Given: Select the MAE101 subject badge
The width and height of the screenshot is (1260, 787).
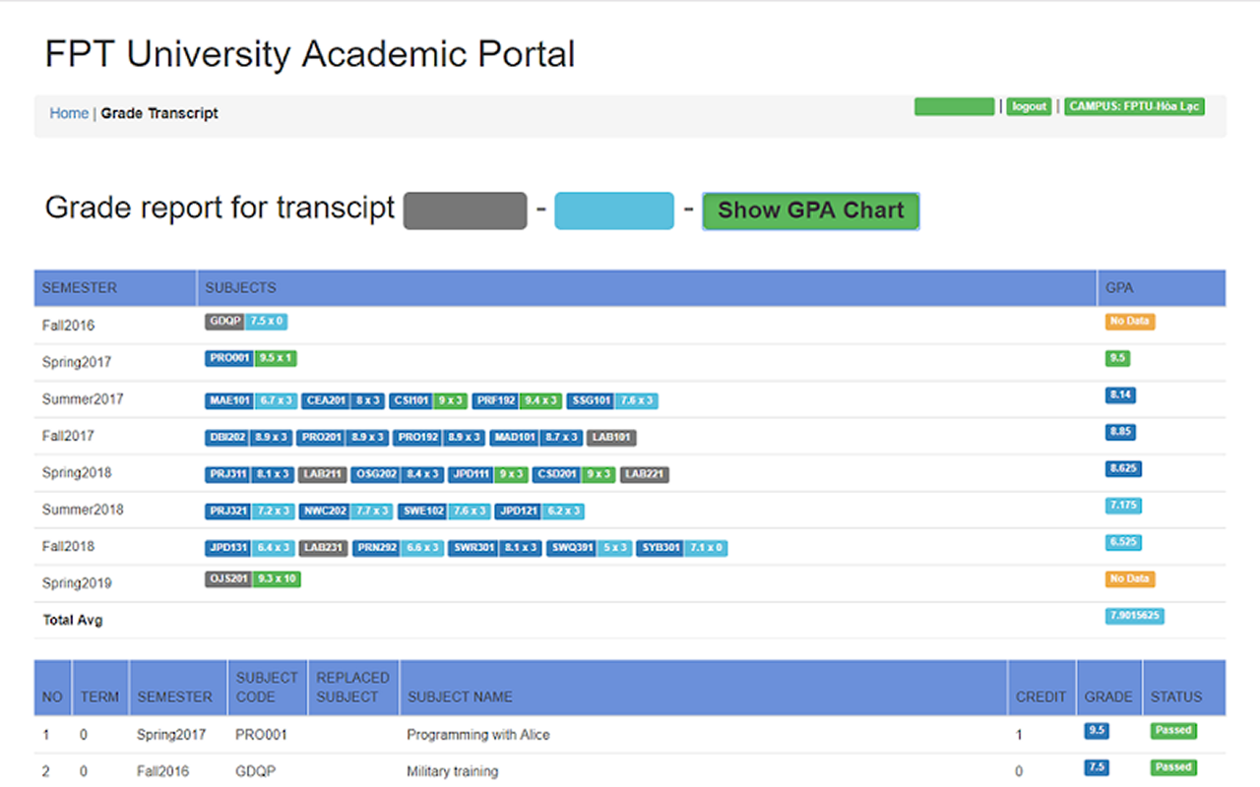Looking at the screenshot, I should pyautogui.click(x=229, y=400).
